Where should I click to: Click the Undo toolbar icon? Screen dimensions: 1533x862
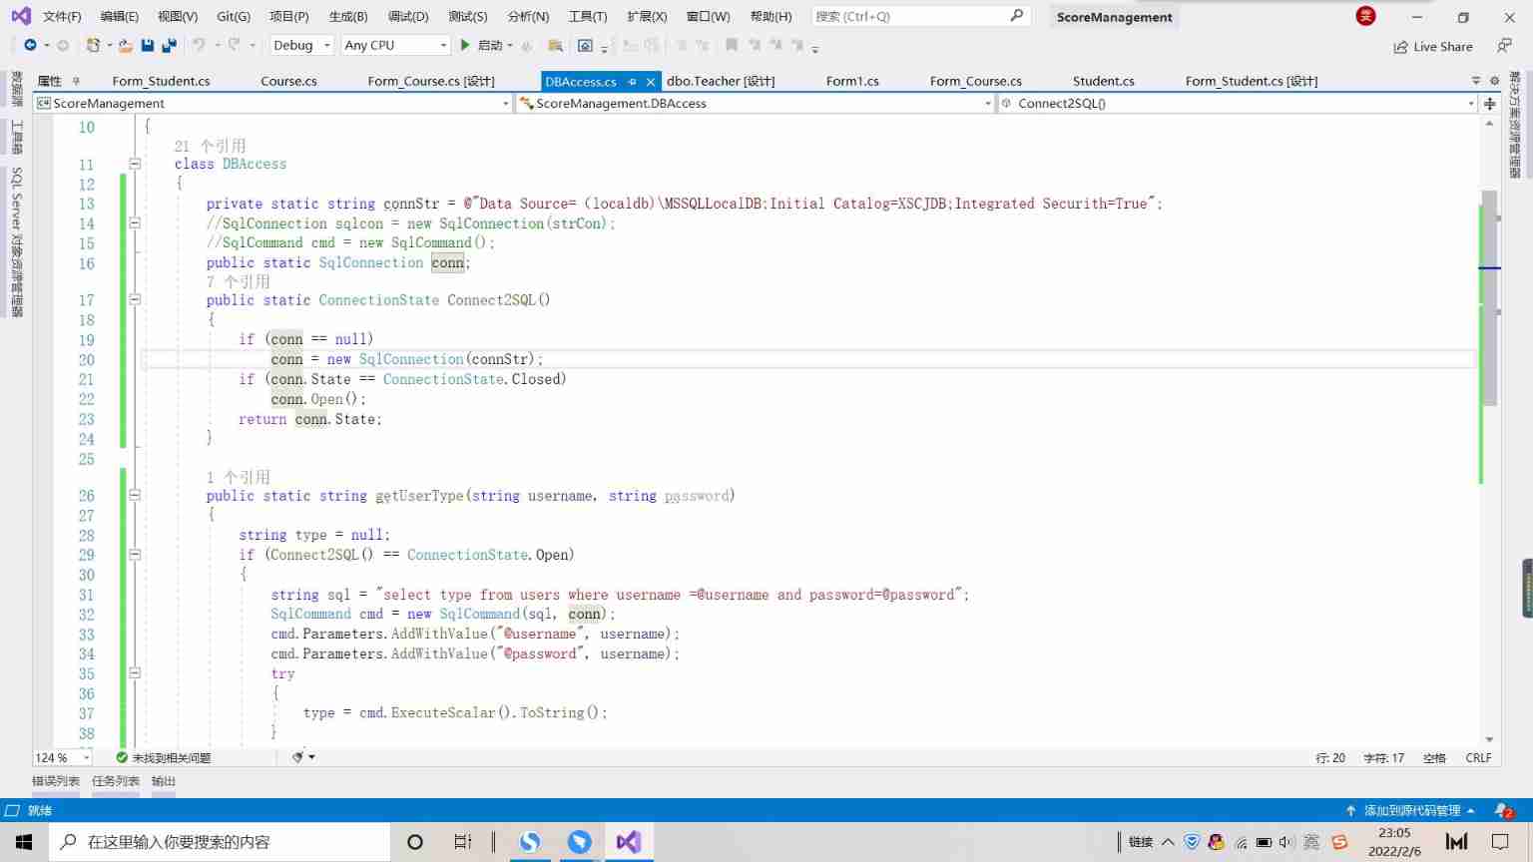pos(199,45)
